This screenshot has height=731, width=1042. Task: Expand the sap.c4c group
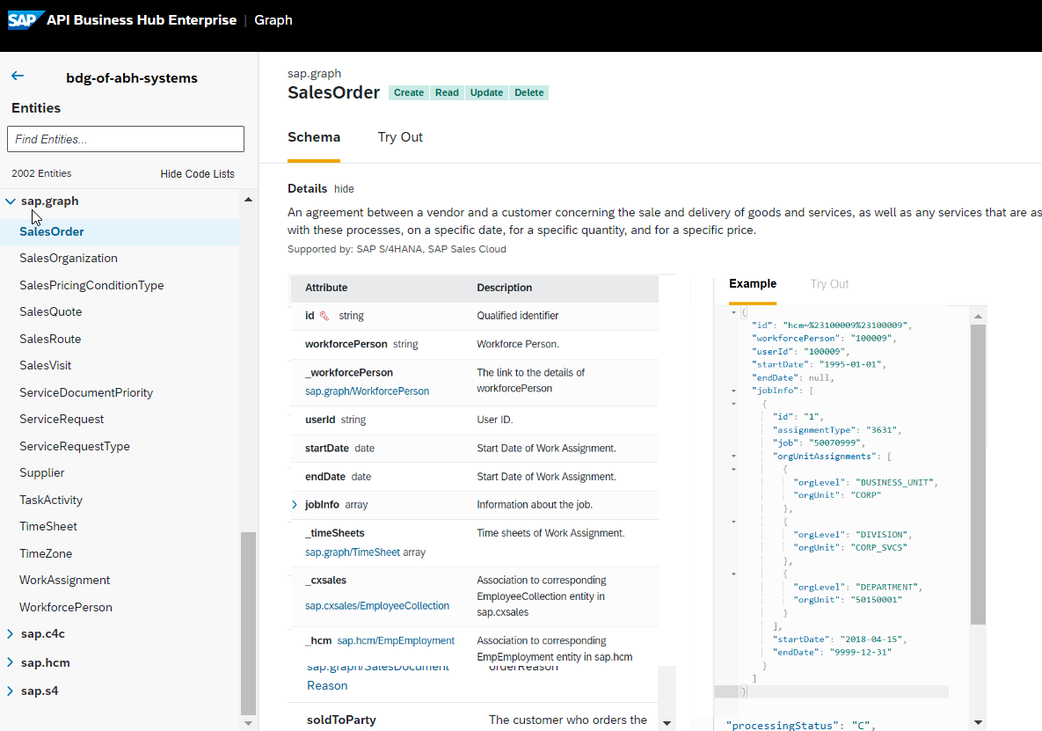(x=10, y=634)
